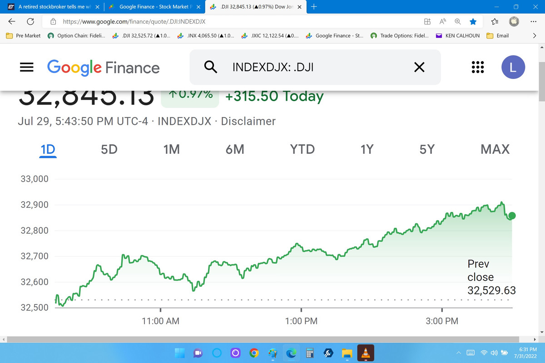Show hidden system tray icons
The width and height of the screenshot is (545, 363).
pos(459,353)
